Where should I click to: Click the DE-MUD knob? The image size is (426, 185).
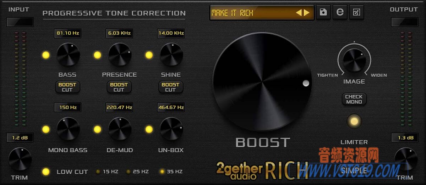[120, 129]
